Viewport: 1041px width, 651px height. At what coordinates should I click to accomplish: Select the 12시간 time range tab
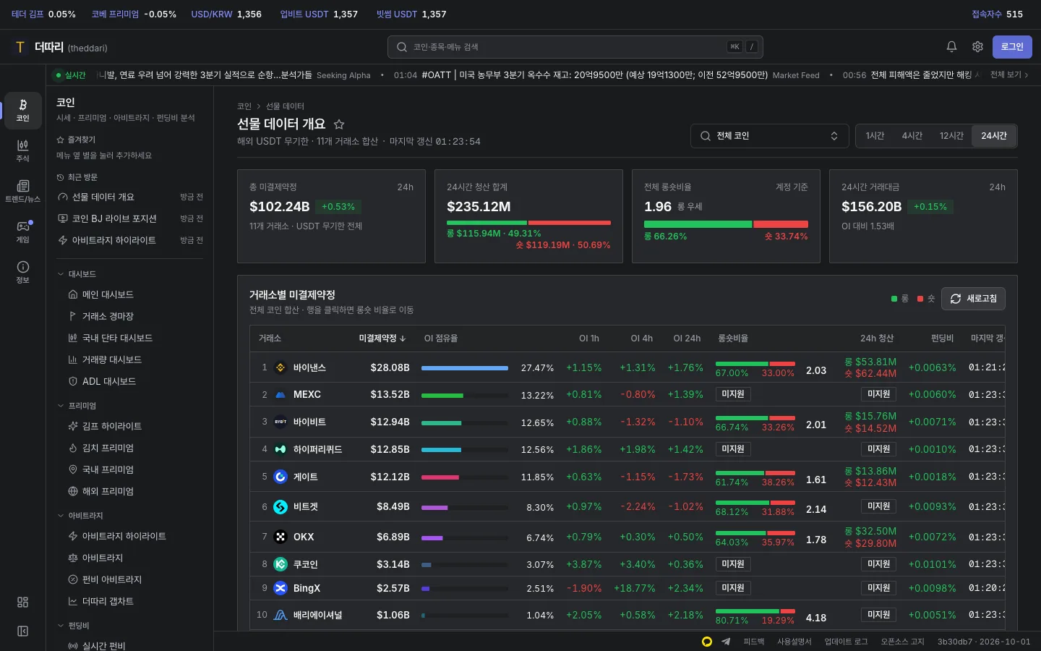(951, 136)
